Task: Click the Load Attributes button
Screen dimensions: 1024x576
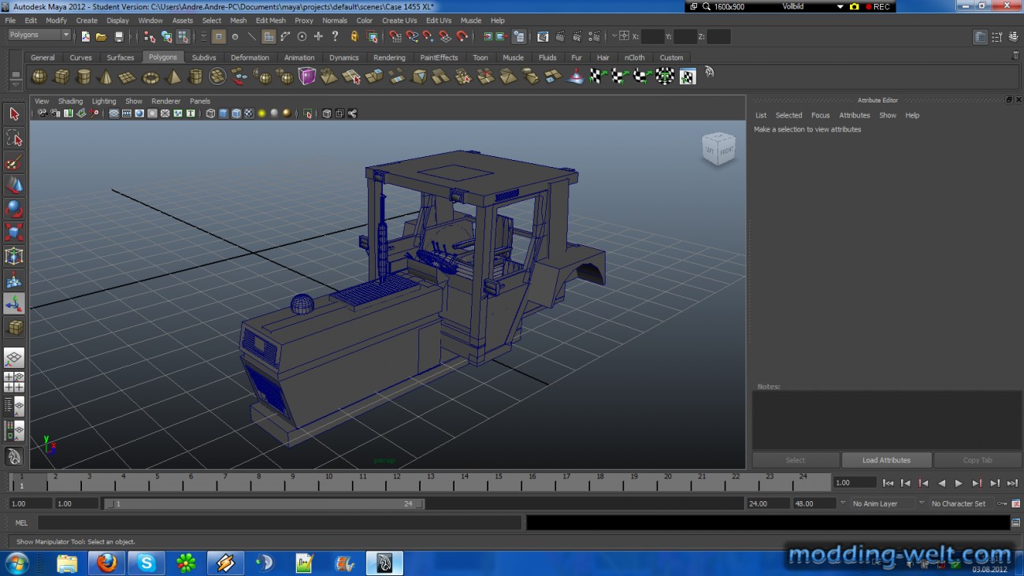Action: (x=886, y=460)
